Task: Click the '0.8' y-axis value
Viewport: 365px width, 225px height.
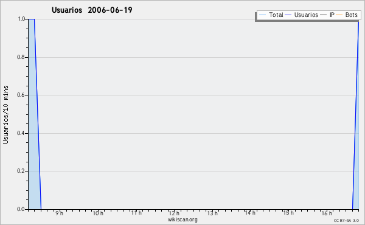Action: pyautogui.click(x=21, y=57)
